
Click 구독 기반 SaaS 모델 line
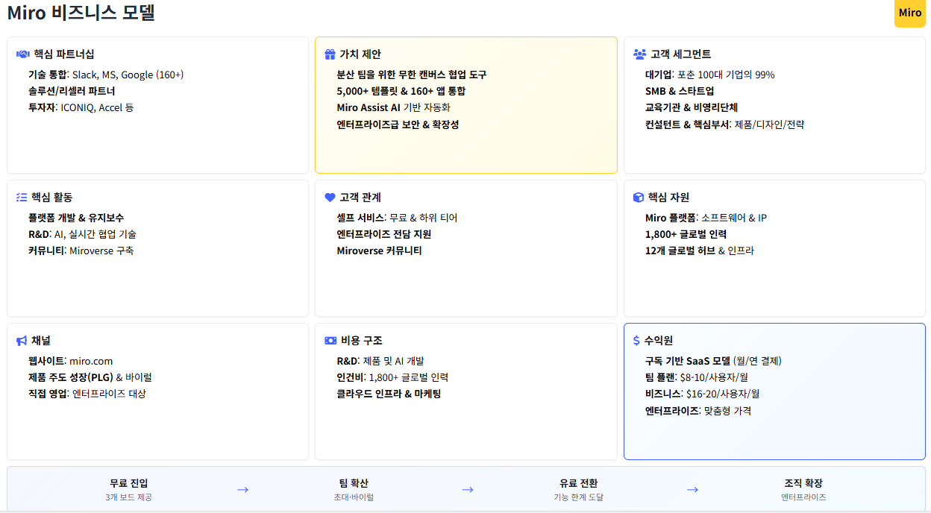[713, 361]
